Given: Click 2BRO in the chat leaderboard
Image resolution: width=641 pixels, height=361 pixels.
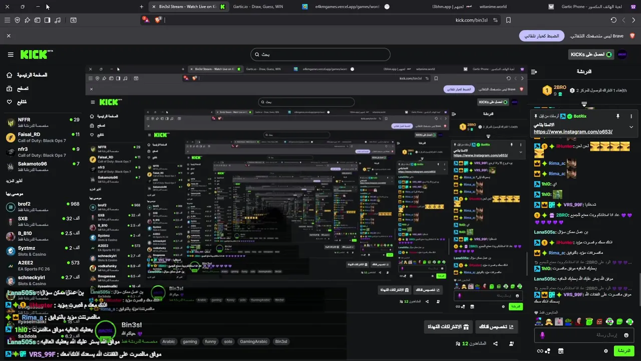Looking at the screenshot, I should pos(560,87).
